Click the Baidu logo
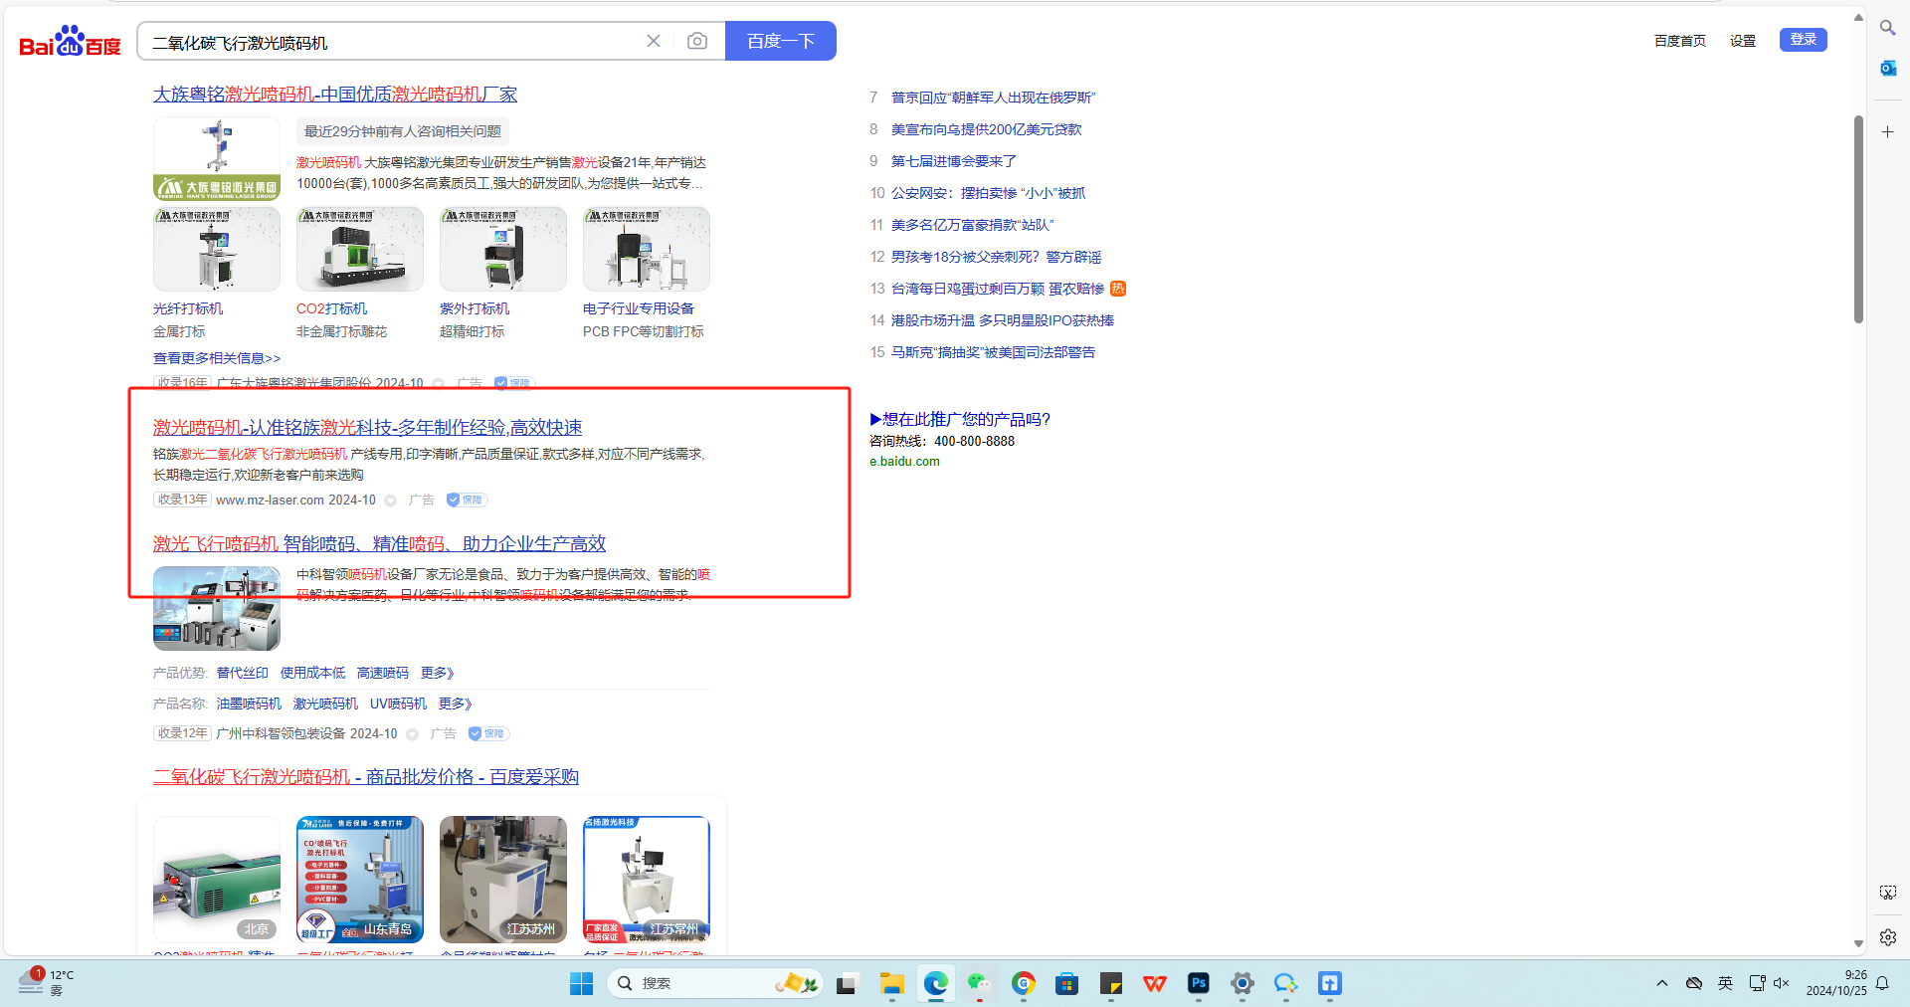The height and width of the screenshot is (1007, 1910). [x=70, y=42]
